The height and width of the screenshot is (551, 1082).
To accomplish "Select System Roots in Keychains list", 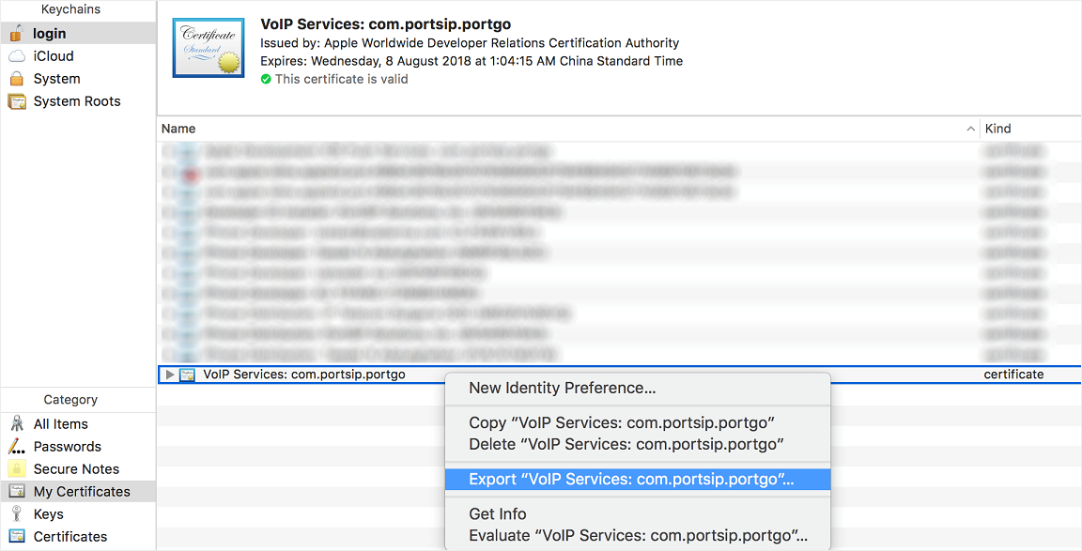I will pyautogui.click(x=78, y=101).
